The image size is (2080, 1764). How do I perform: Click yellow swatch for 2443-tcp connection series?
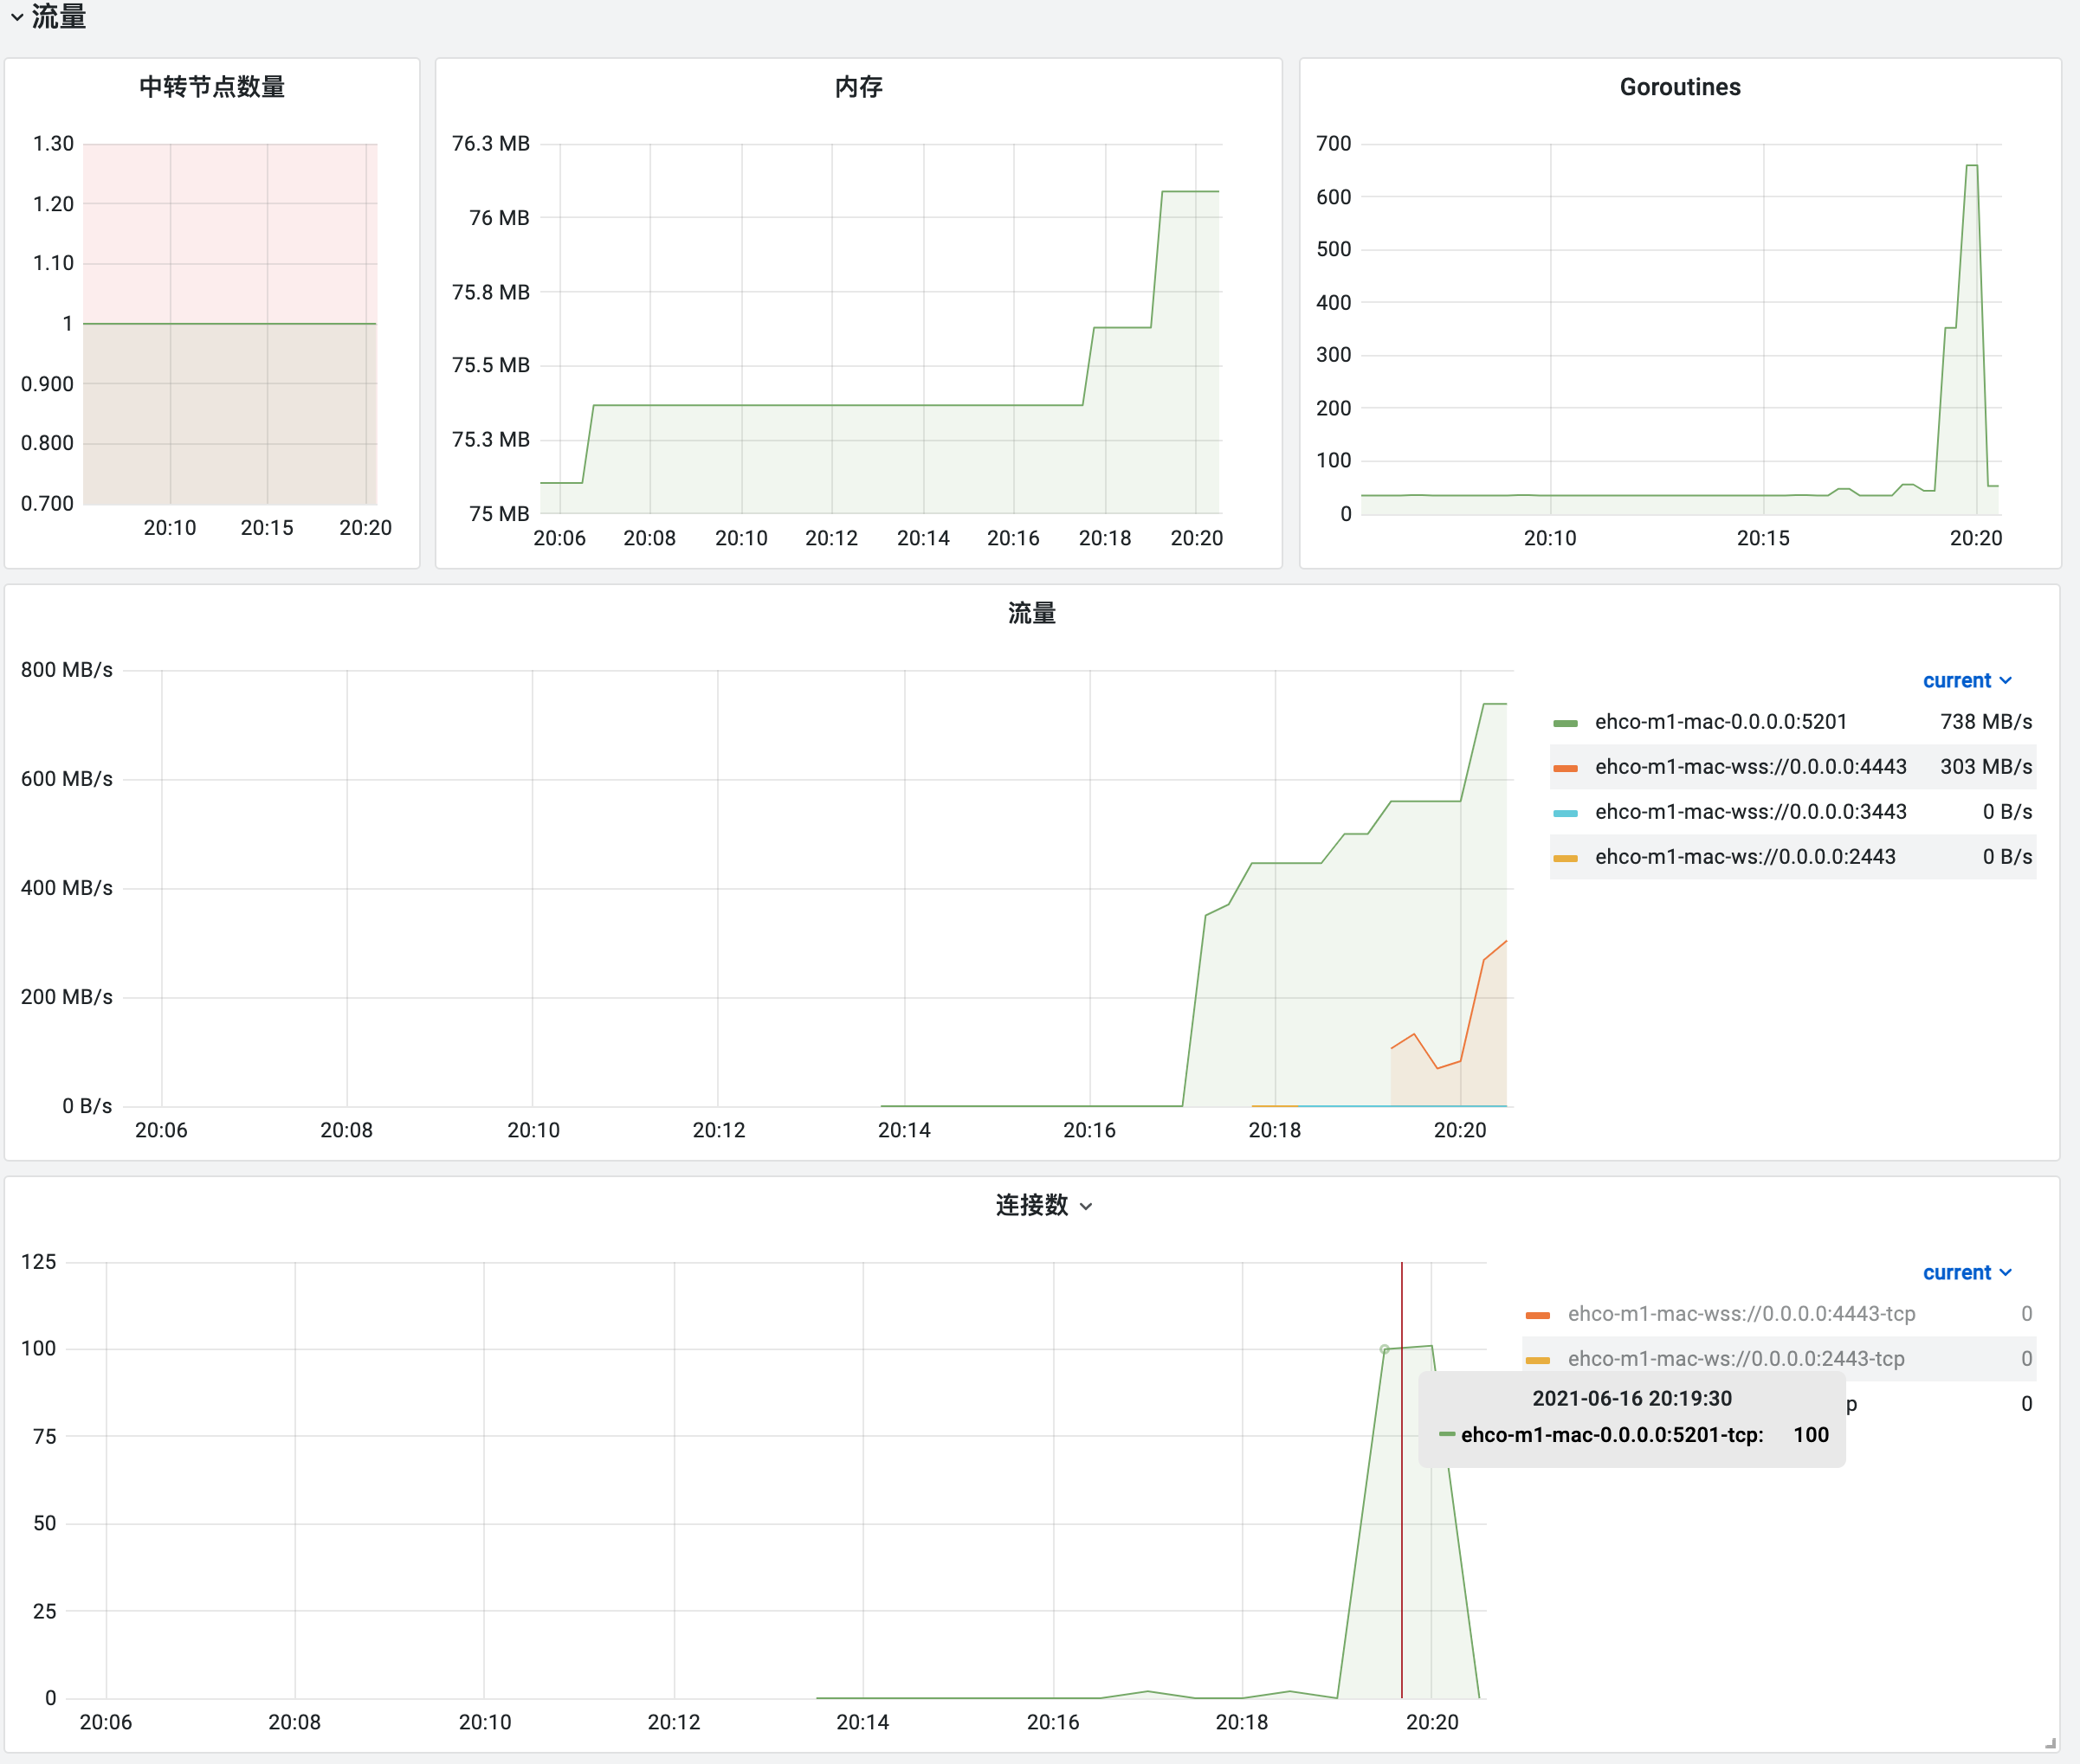1538,1360
